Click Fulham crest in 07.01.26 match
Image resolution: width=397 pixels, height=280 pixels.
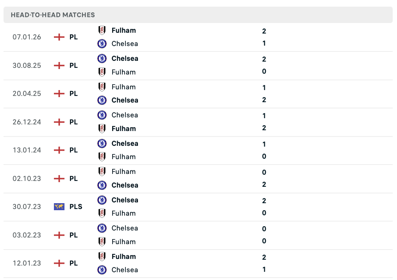pyautogui.click(x=102, y=30)
